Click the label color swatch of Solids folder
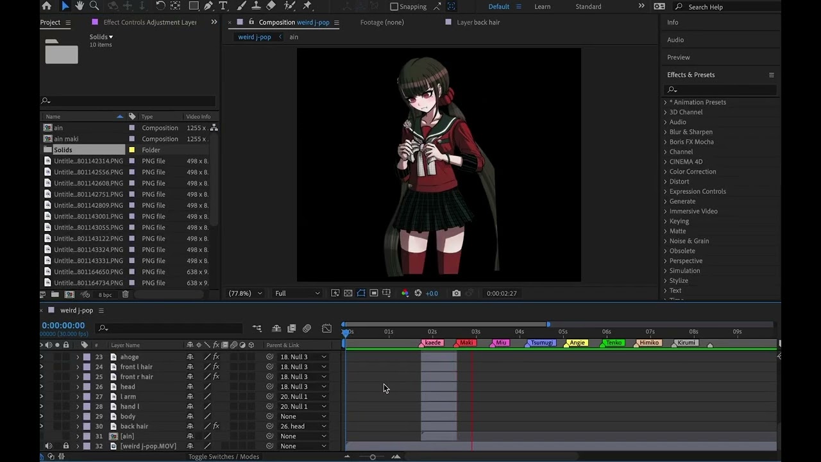The height and width of the screenshot is (462, 821). coord(131,150)
